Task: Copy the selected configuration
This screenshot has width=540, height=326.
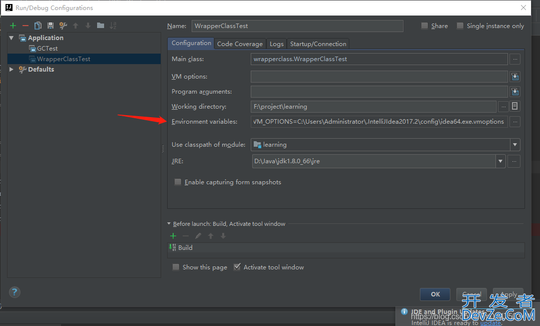Action: 38,26
